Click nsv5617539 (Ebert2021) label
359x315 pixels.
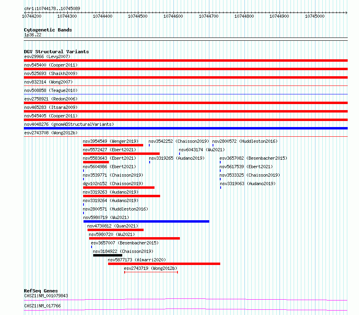coord(246,167)
